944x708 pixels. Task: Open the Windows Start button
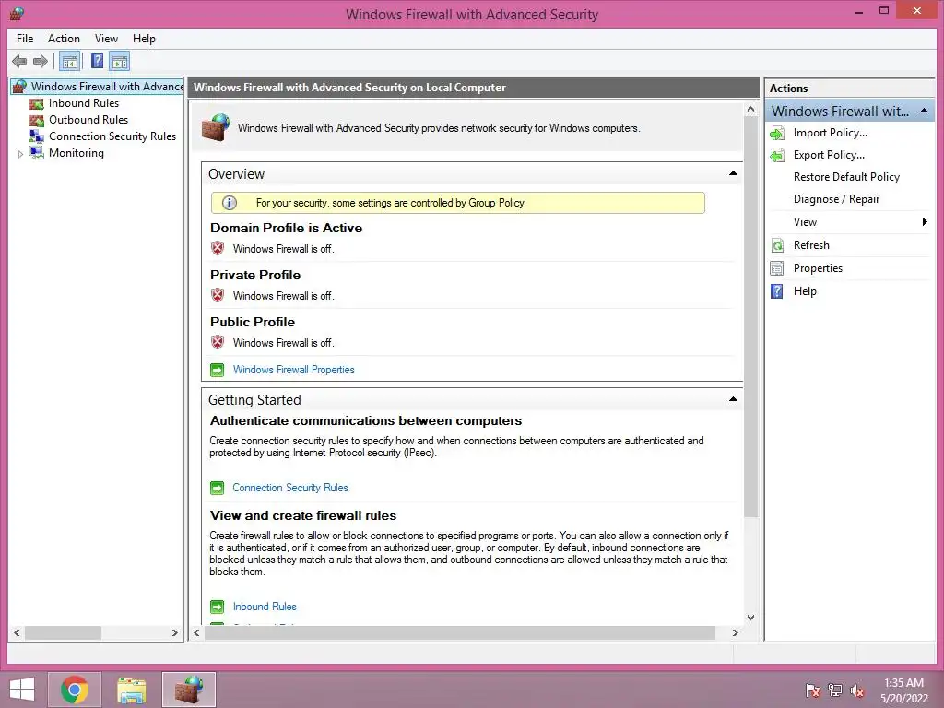pos(22,690)
